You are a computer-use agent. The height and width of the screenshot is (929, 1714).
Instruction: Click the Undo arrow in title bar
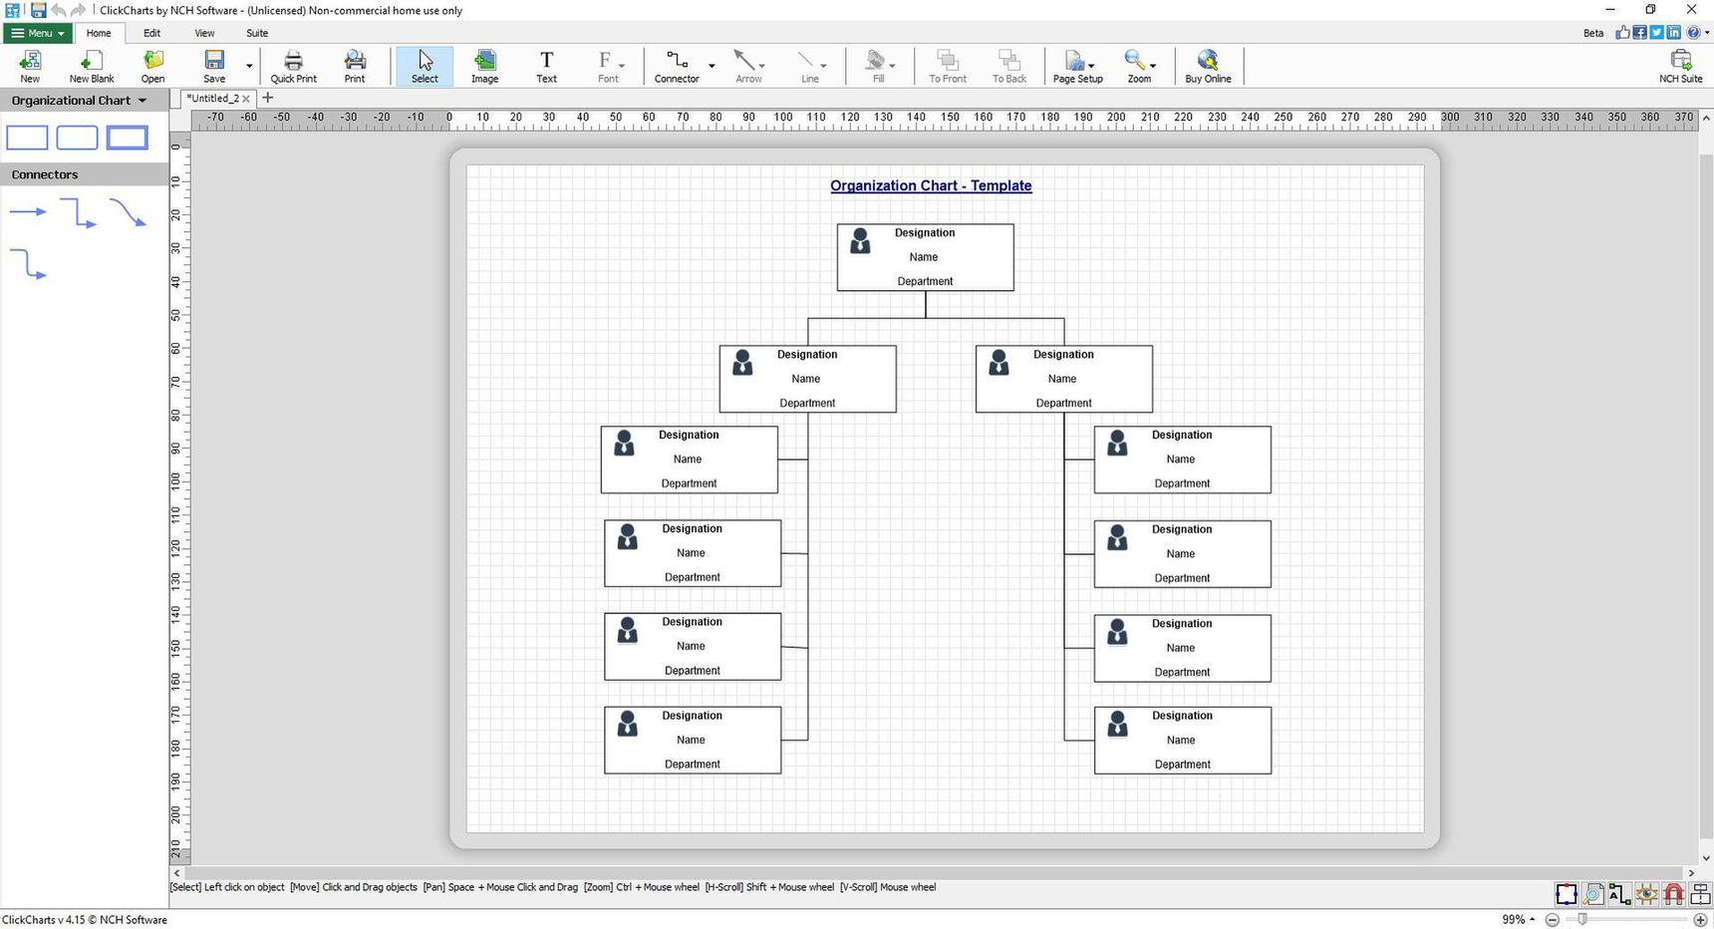pos(59,10)
